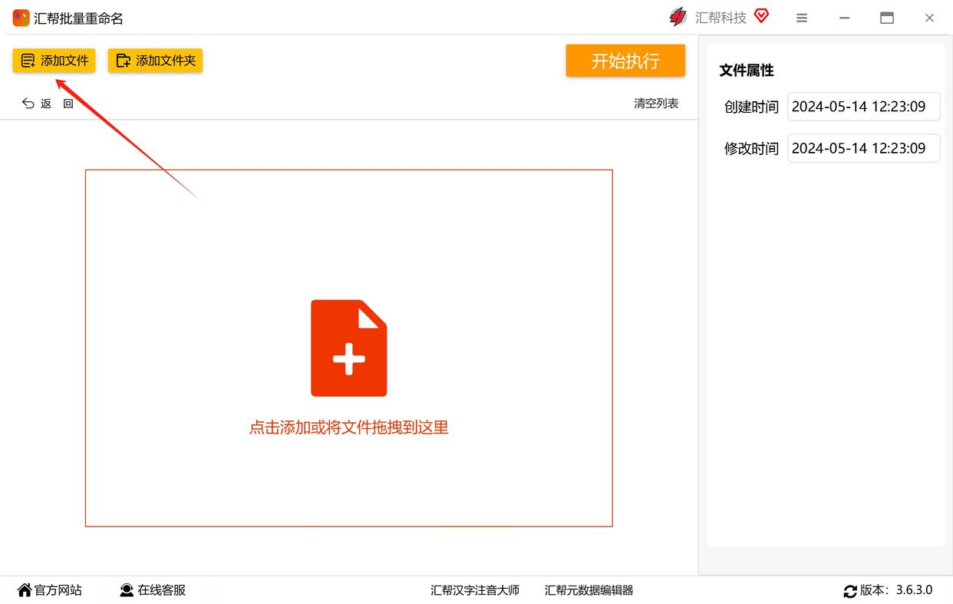Click the red VIP diamond badge icon
The width and height of the screenshot is (953, 604).
coord(761,16)
